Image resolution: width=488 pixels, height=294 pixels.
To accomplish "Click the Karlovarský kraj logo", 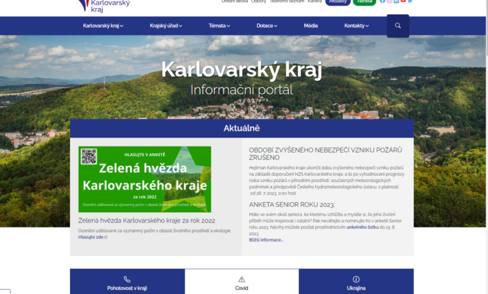I will (104, 6).
